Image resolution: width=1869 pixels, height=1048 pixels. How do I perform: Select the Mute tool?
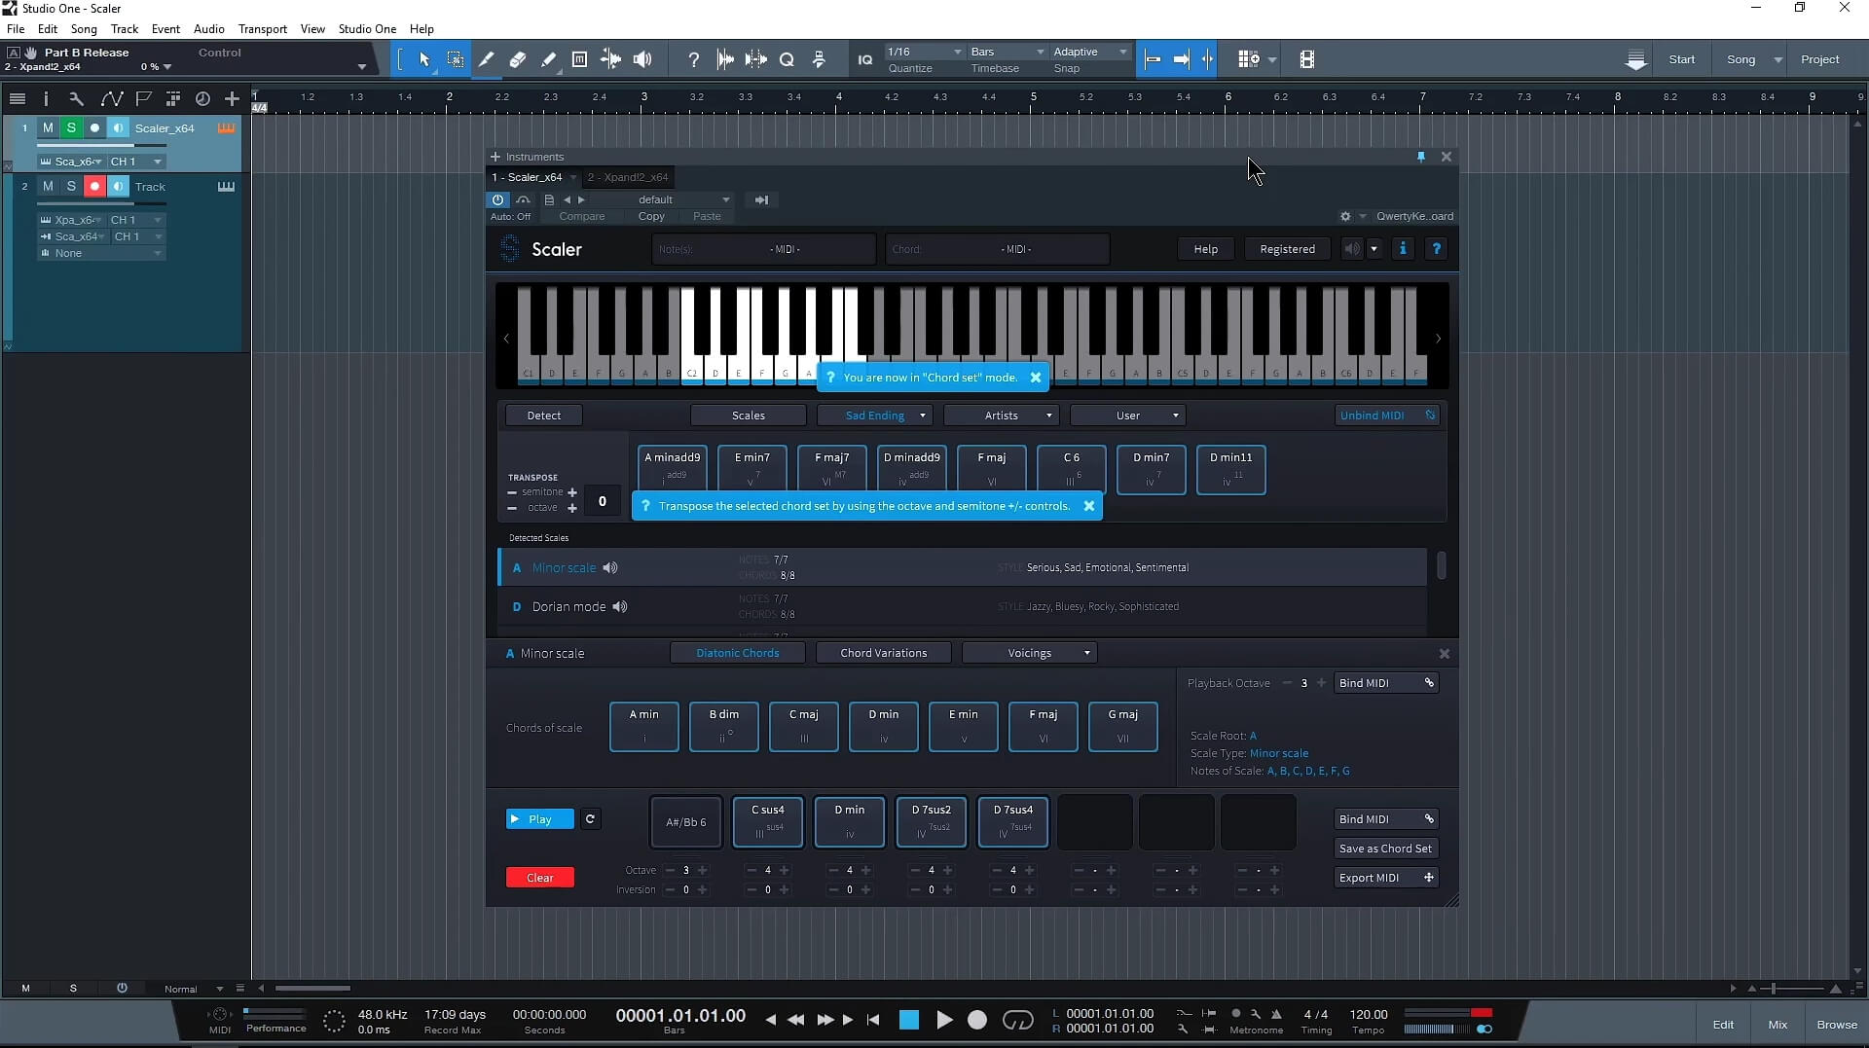579,59
